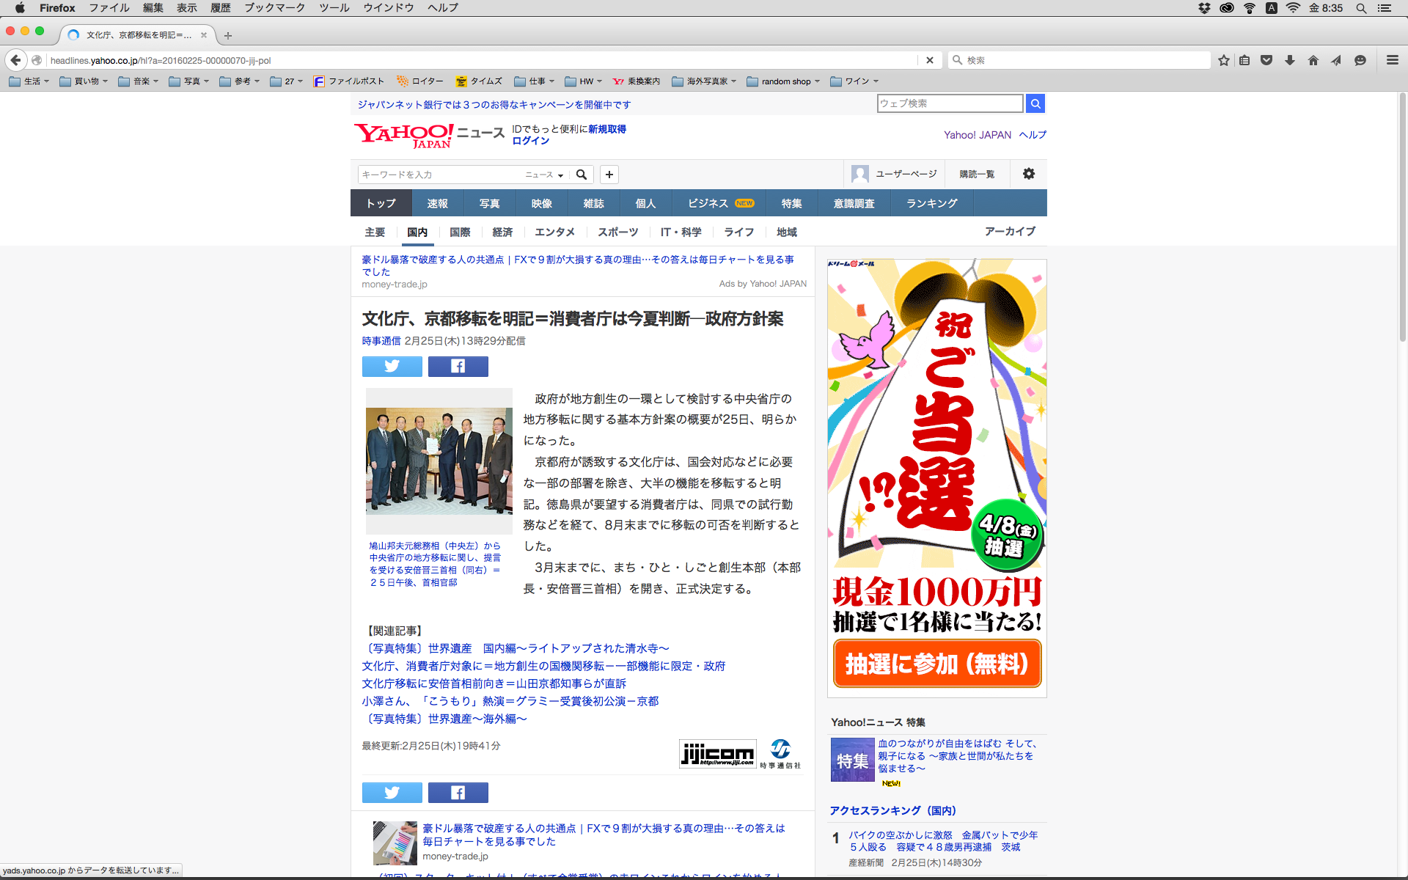
Task: Click the Pocket save icon in toolbar
Action: point(1266,60)
